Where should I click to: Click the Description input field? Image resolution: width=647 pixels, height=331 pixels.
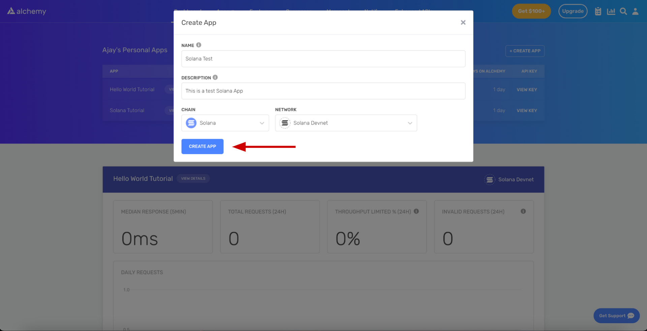pyautogui.click(x=323, y=91)
